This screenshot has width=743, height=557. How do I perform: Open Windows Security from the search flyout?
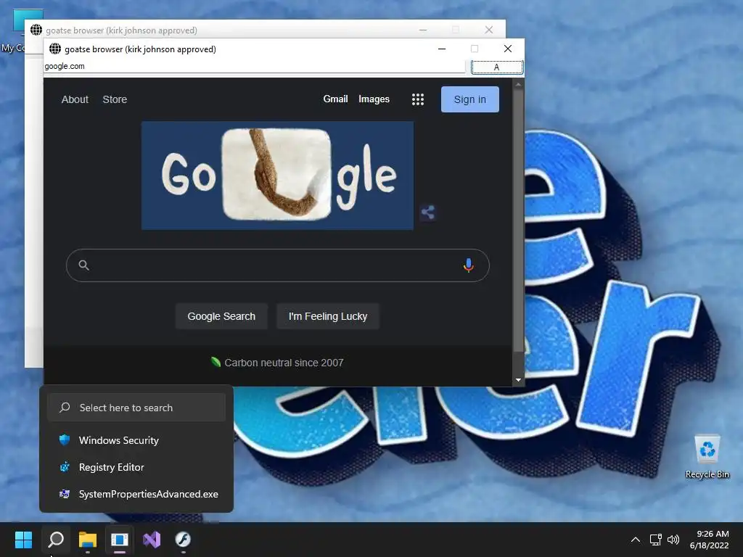click(x=136, y=440)
